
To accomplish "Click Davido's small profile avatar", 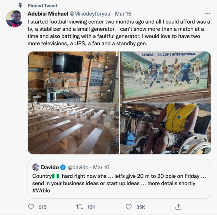I will [x=36, y=167].
